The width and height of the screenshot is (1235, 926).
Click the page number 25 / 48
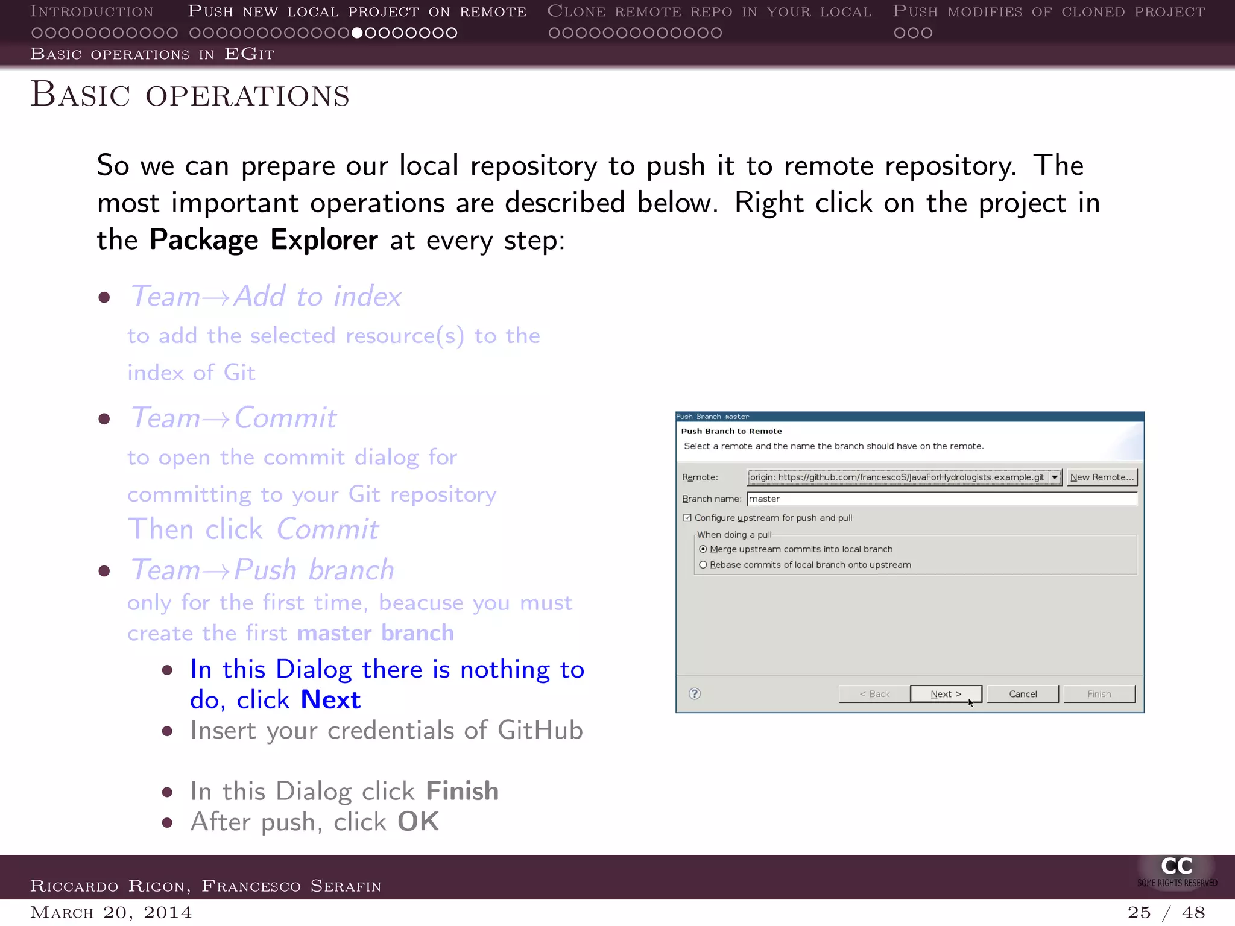click(x=1166, y=913)
